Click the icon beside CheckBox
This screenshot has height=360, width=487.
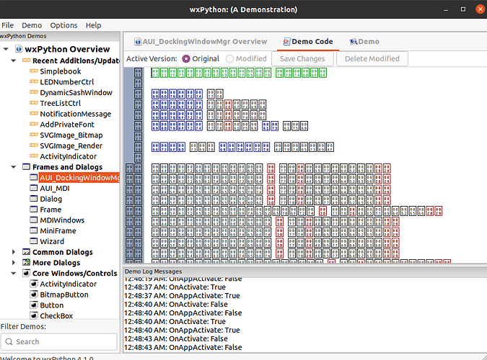tap(34, 315)
